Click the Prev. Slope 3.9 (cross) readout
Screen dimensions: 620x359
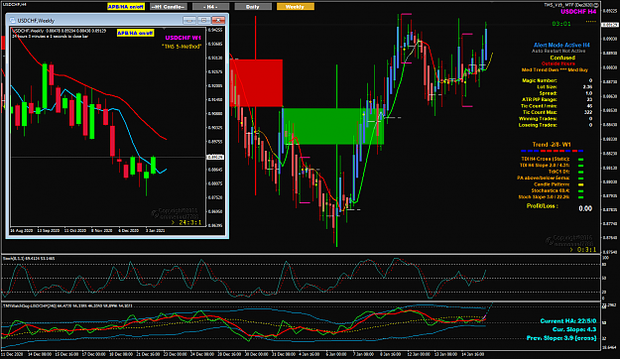click(561, 338)
